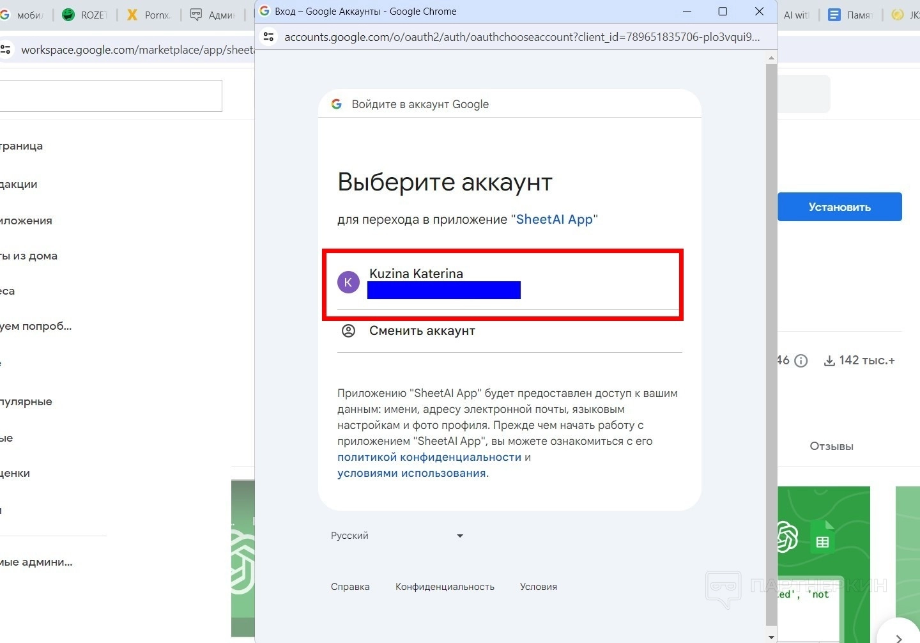This screenshot has height=643, width=920.
Task: Click the scroll-down arrow of the popup scrollbar
Action: (x=771, y=637)
